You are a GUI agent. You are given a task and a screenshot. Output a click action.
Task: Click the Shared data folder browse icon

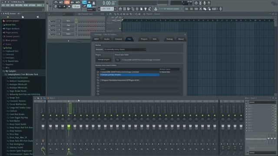coord(117,60)
